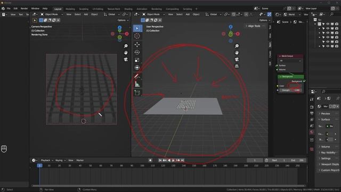The height and width of the screenshot is (192, 341).
Task: Click Marker in timeline header
Action: pos(80,160)
